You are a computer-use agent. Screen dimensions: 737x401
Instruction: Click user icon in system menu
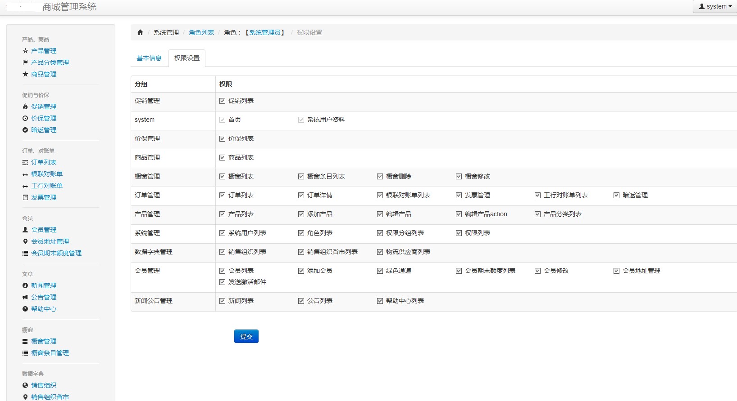pos(702,6)
